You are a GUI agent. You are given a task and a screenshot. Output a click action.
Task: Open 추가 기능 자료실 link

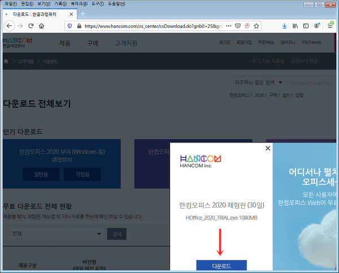268,61
